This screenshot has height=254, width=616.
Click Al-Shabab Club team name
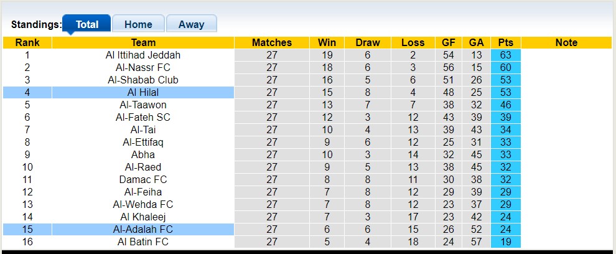point(143,80)
